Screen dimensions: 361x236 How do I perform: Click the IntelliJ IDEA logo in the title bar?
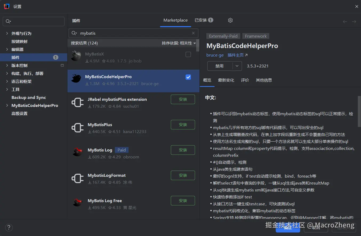[7, 6]
